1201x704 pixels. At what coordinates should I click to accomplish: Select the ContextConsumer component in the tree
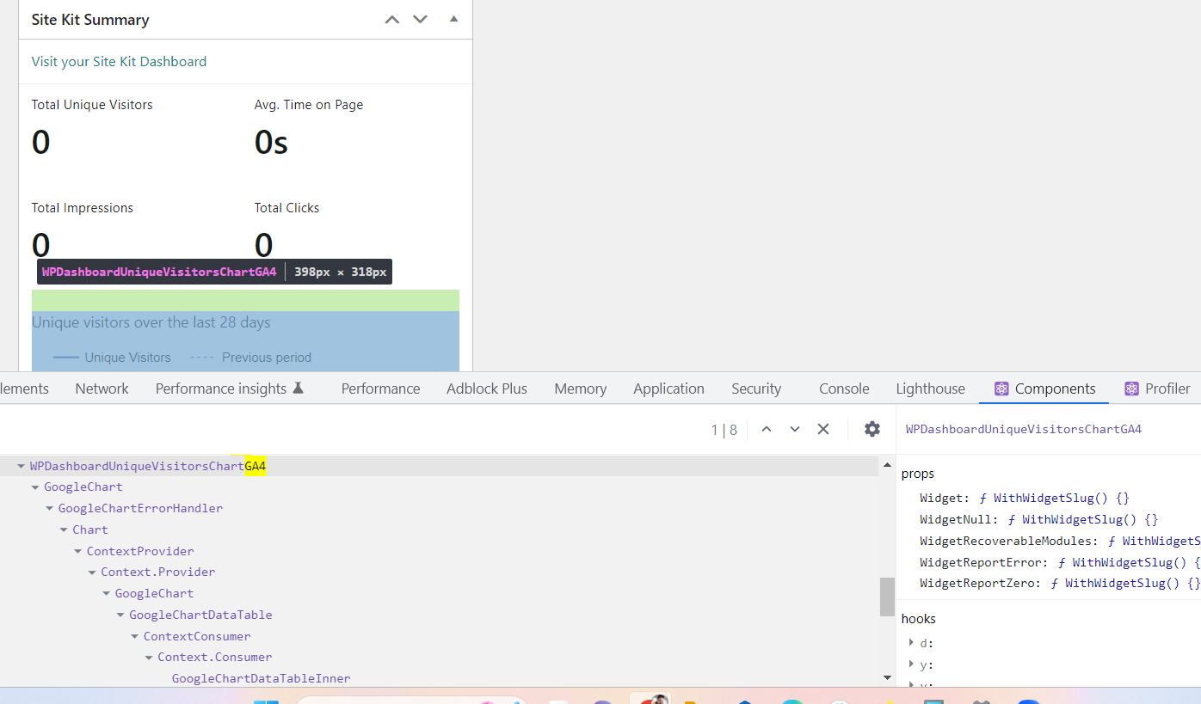coord(197,635)
